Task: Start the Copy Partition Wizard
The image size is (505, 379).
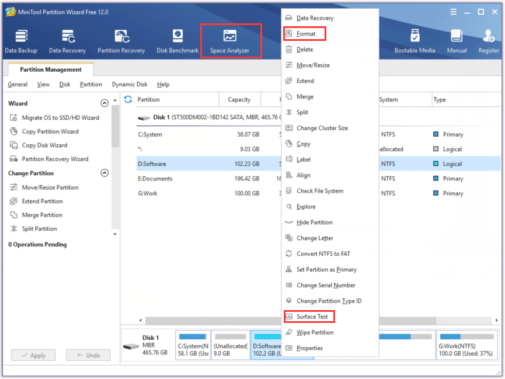Action: [x=44, y=131]
